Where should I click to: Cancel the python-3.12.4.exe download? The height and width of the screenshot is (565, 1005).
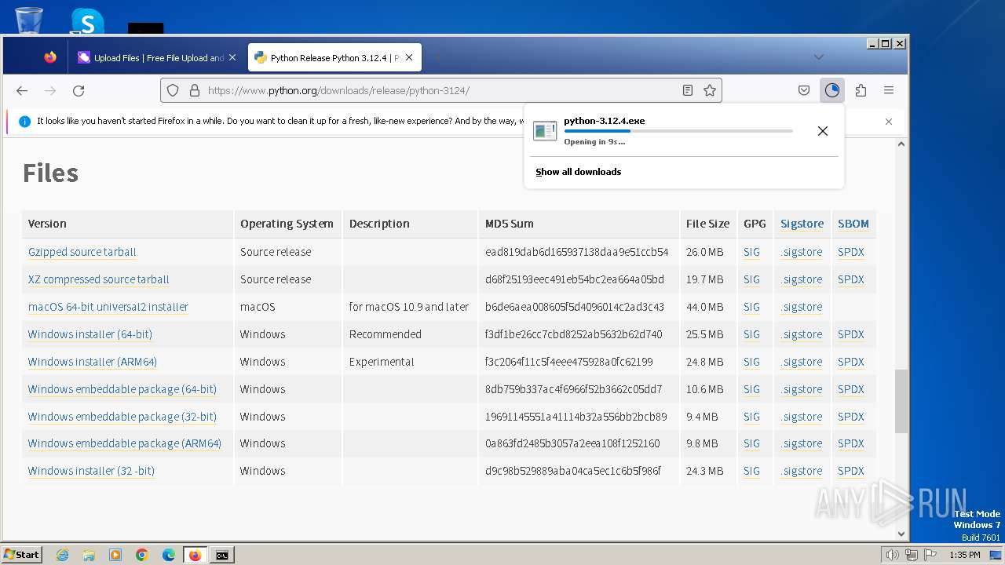(x=823, y=131)
